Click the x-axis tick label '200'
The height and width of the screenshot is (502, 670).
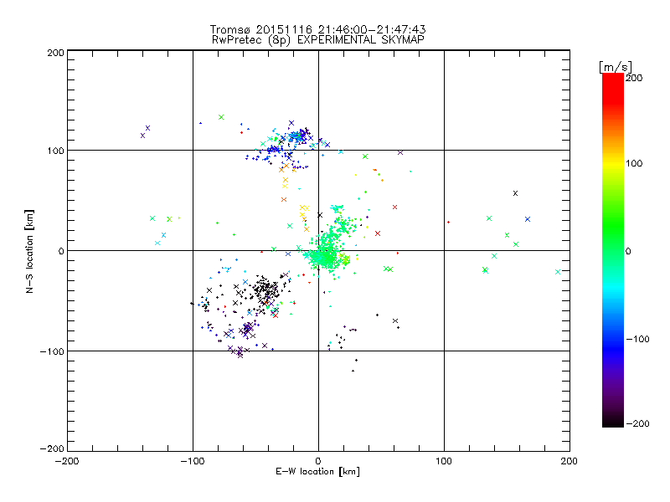pyautogui.click(x=569, y=461)
